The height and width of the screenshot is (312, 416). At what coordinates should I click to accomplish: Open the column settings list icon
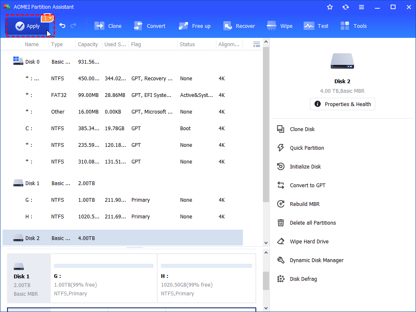tap(257, 45)
